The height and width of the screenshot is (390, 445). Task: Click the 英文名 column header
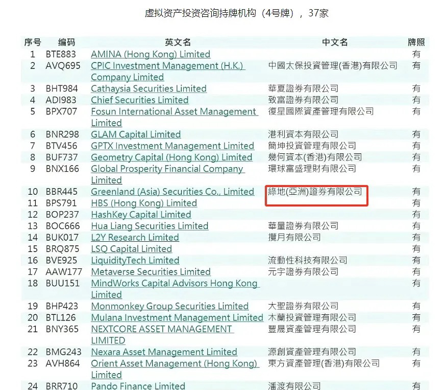click(178, 42)
